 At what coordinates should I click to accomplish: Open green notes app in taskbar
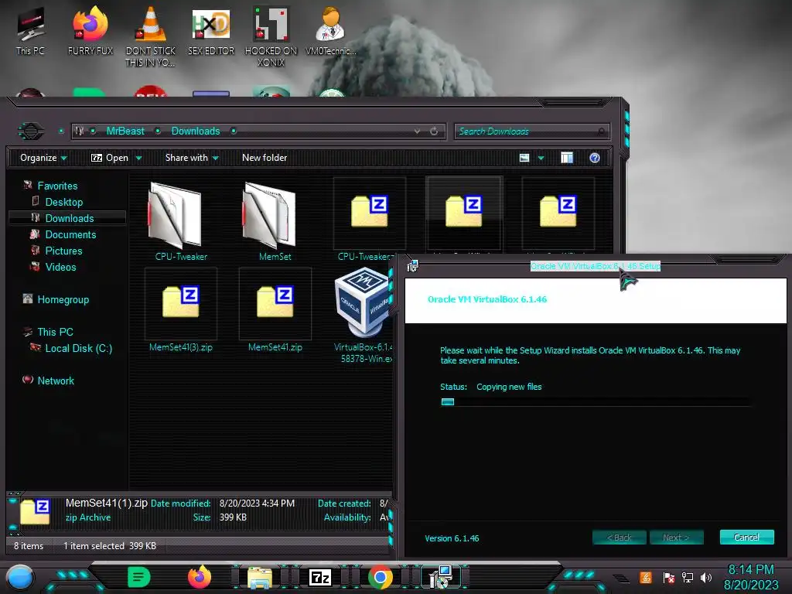click(139, 577)
